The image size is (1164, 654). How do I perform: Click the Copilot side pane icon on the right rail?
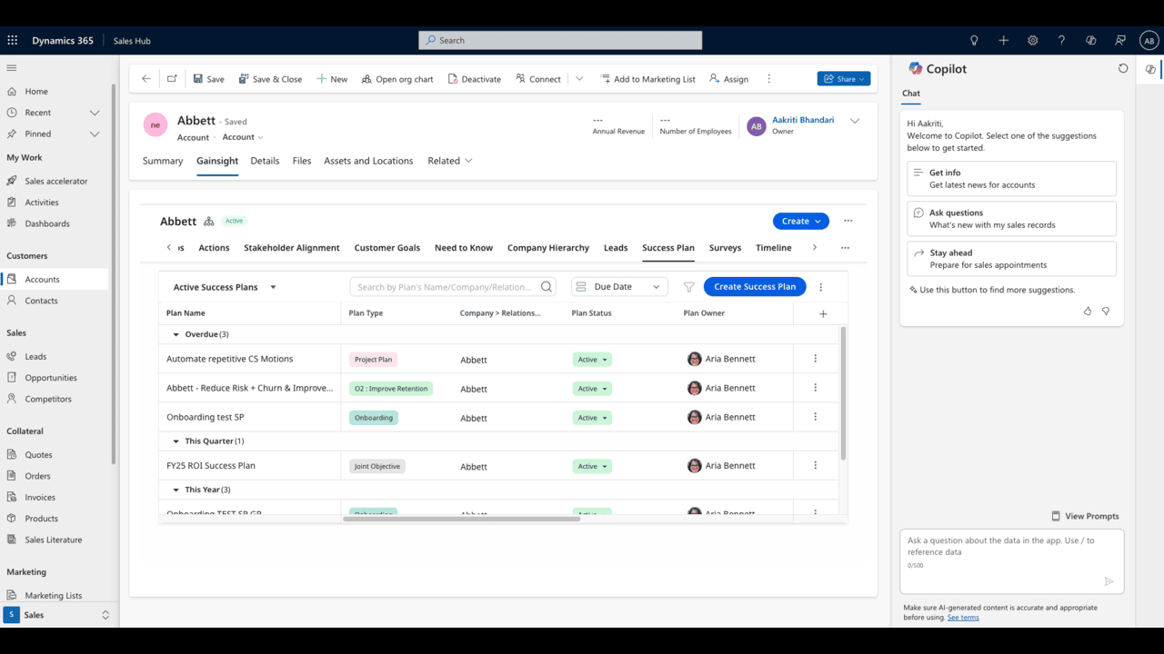(1150, 69)
